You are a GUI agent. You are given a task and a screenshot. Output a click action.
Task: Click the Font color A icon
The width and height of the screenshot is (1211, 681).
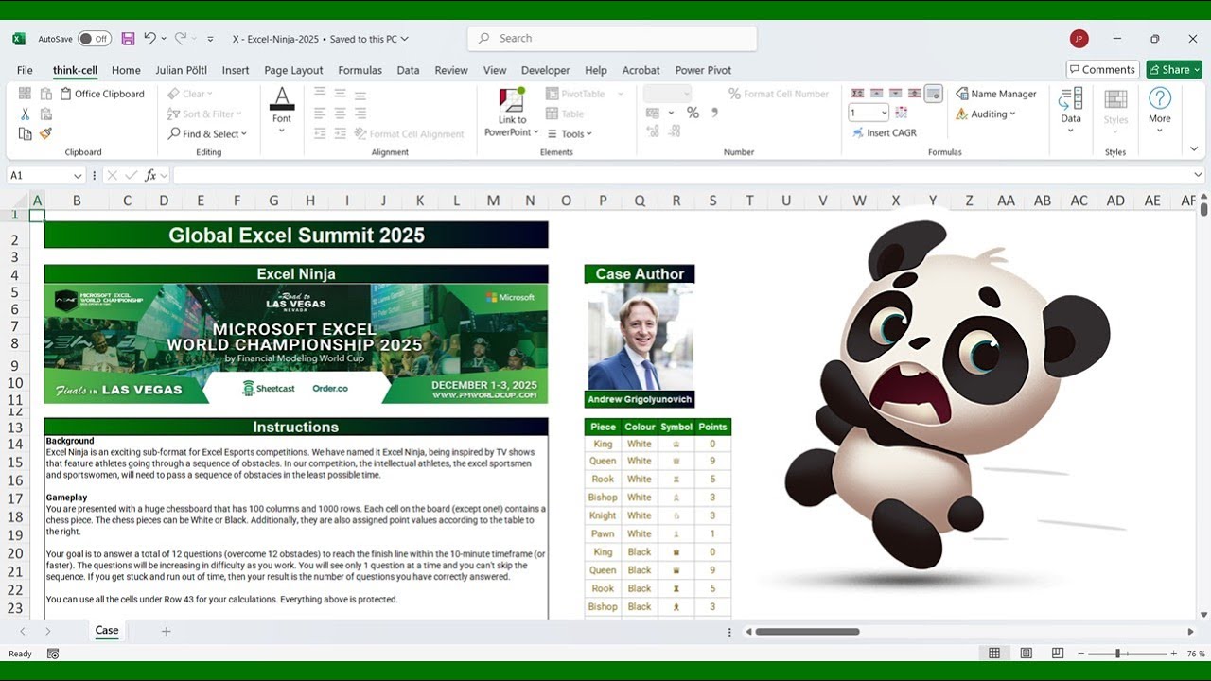click(x=282, y=99)
